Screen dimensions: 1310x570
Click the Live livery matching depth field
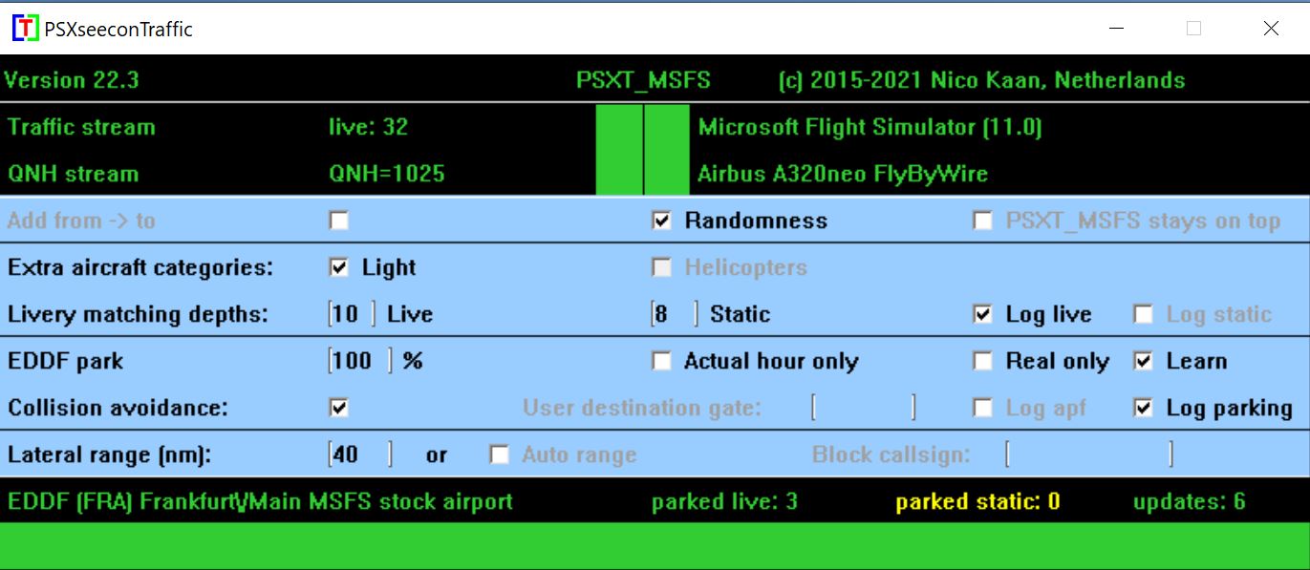pyautogui.click(x=352, y=314)
